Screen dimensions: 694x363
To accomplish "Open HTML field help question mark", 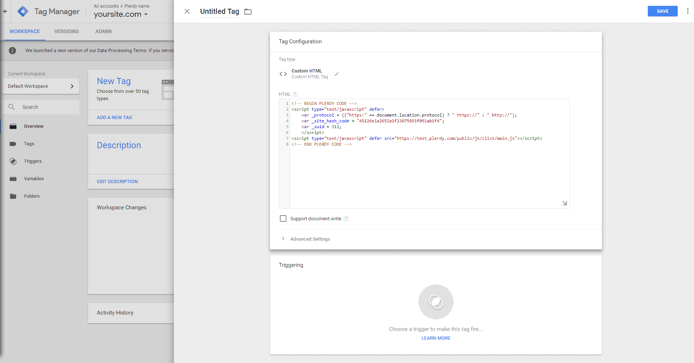I will pyautogui.click(x=295, y=94).
